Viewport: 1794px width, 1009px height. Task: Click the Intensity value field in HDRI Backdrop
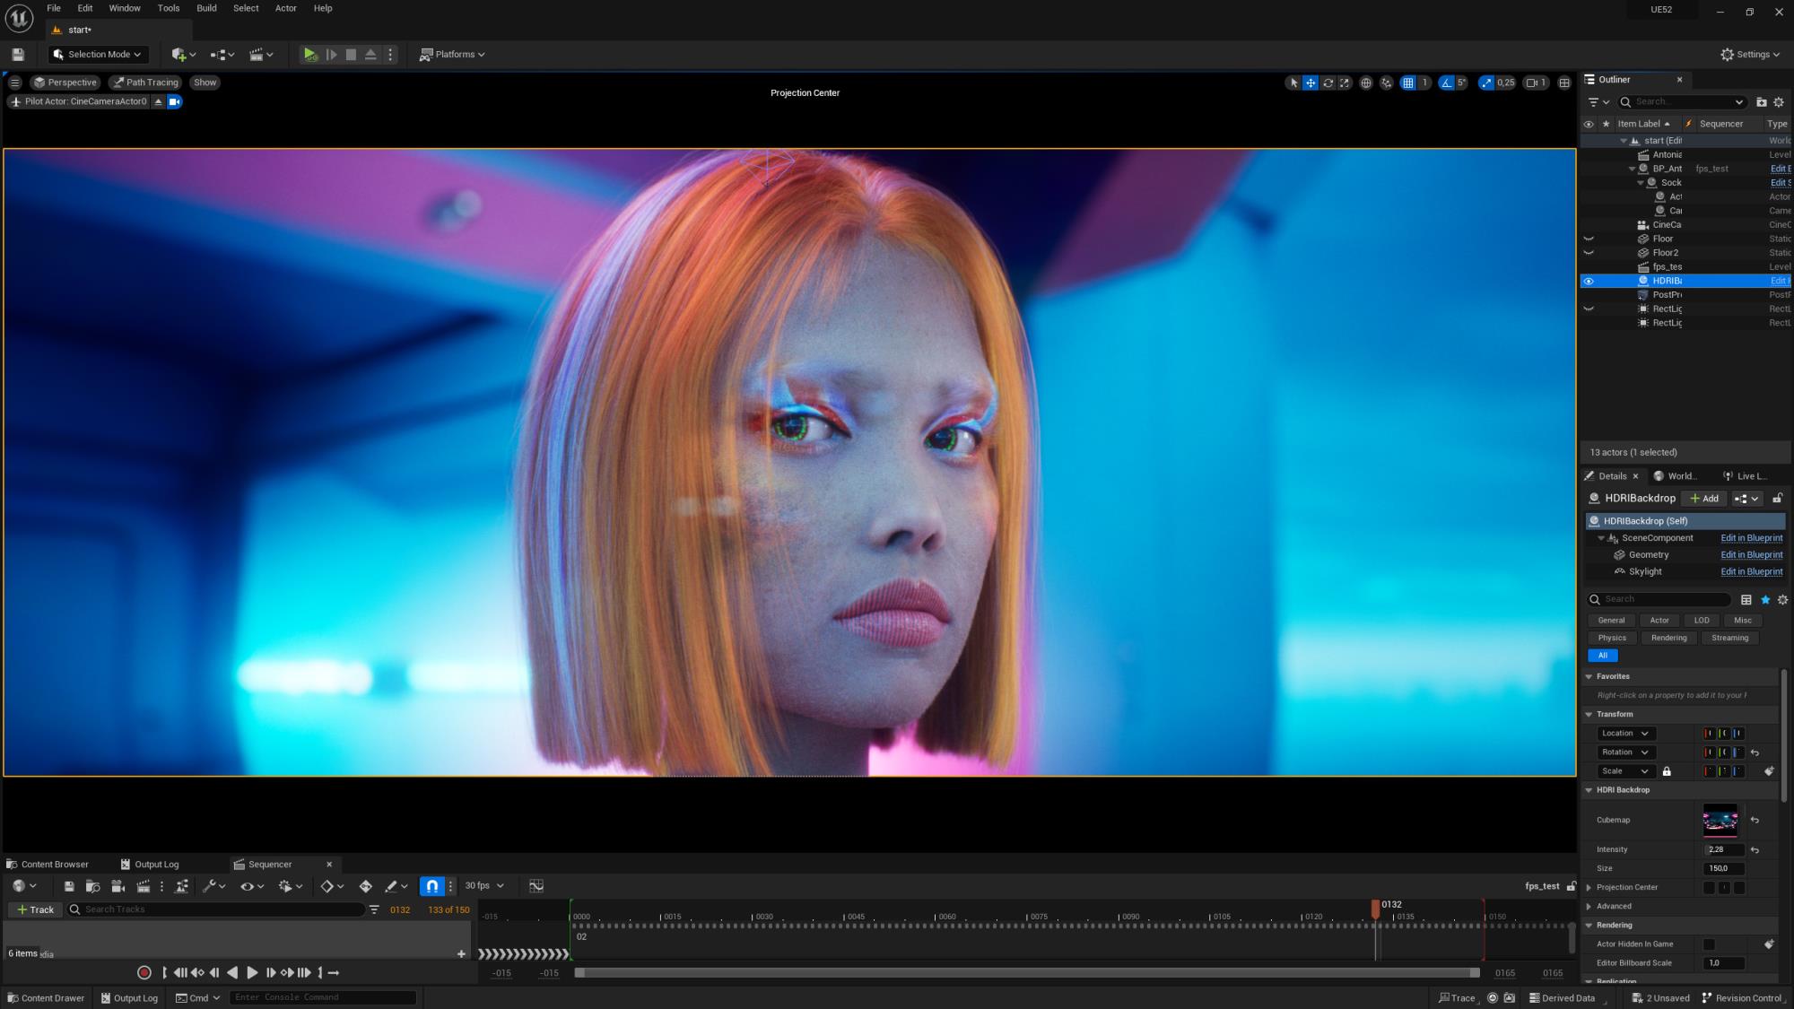1723,850
